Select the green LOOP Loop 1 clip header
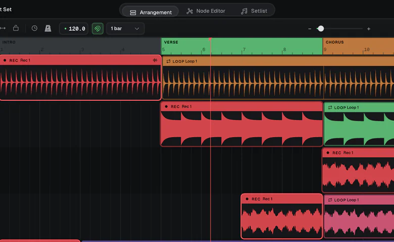This screenshot has height=242, width=394. coord(359,107)
